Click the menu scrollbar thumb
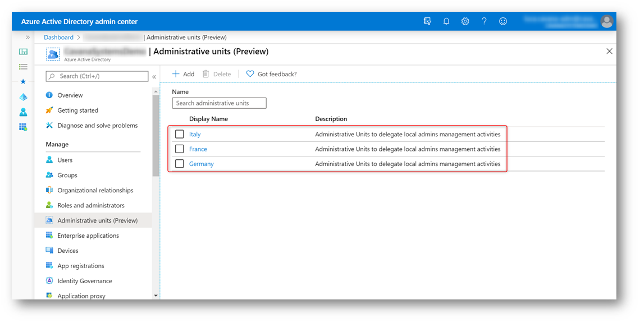 pyautogui.click(x=156, y=136)
